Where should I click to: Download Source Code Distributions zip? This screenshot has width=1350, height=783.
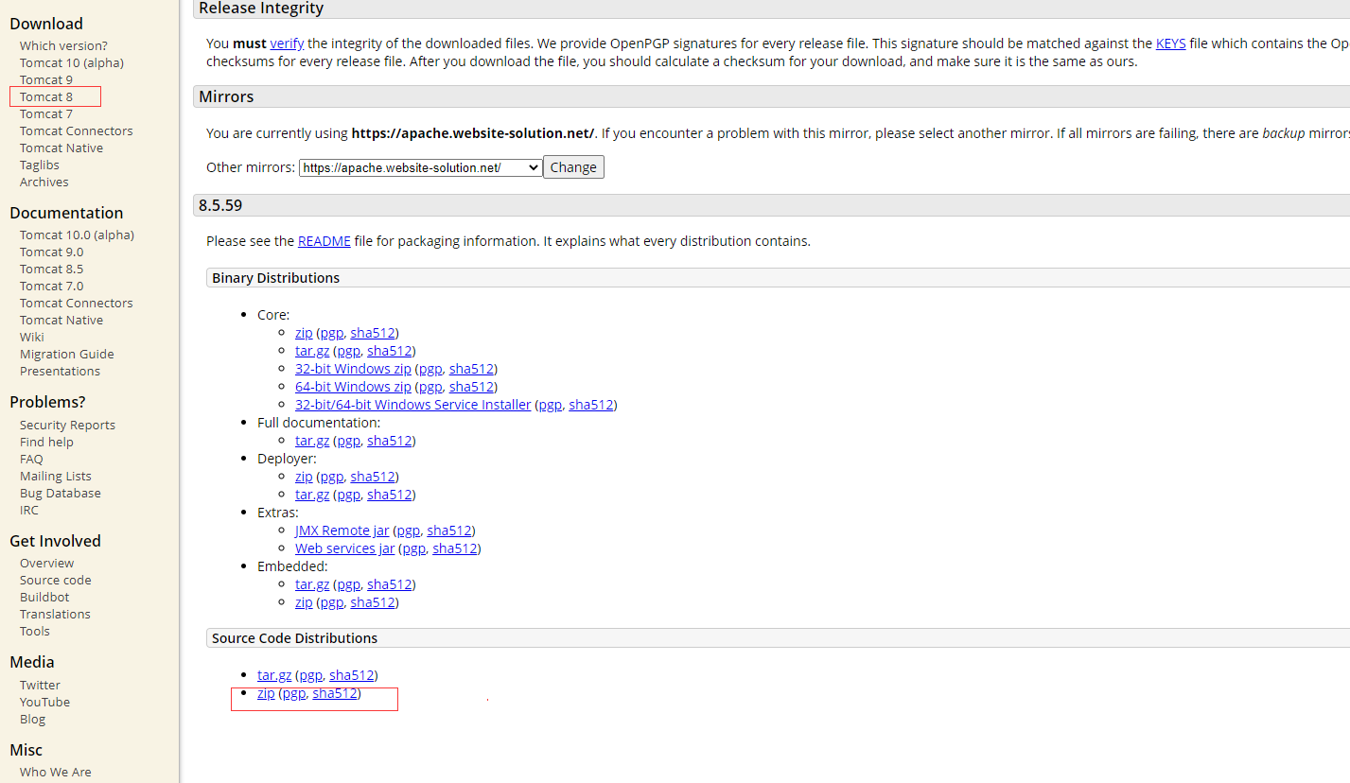pyautogui.click(x=266, y=693)
